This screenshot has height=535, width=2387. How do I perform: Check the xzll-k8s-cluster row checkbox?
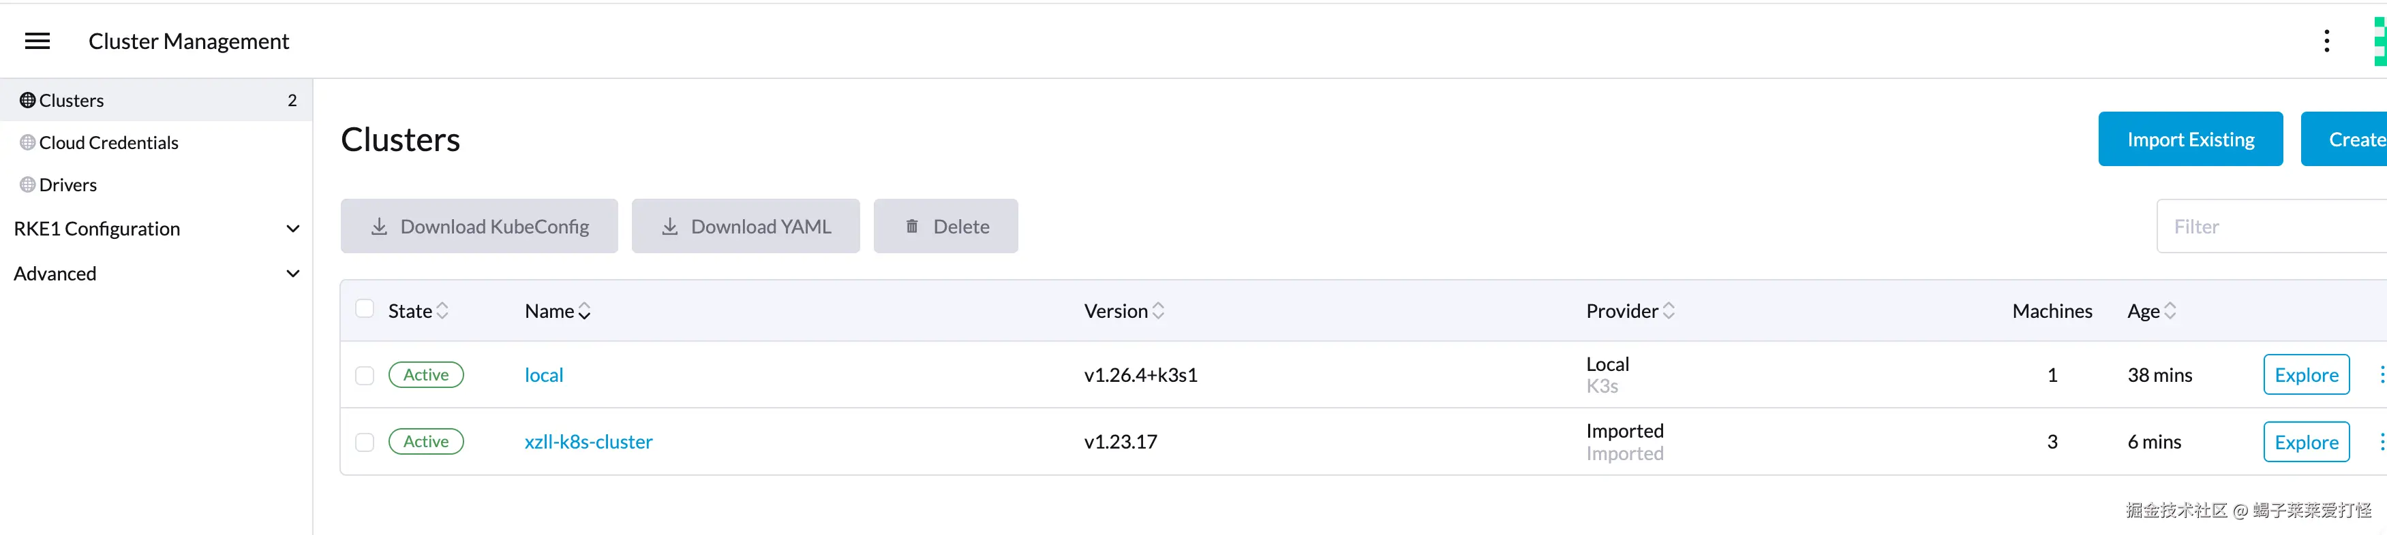pos(365,442)
